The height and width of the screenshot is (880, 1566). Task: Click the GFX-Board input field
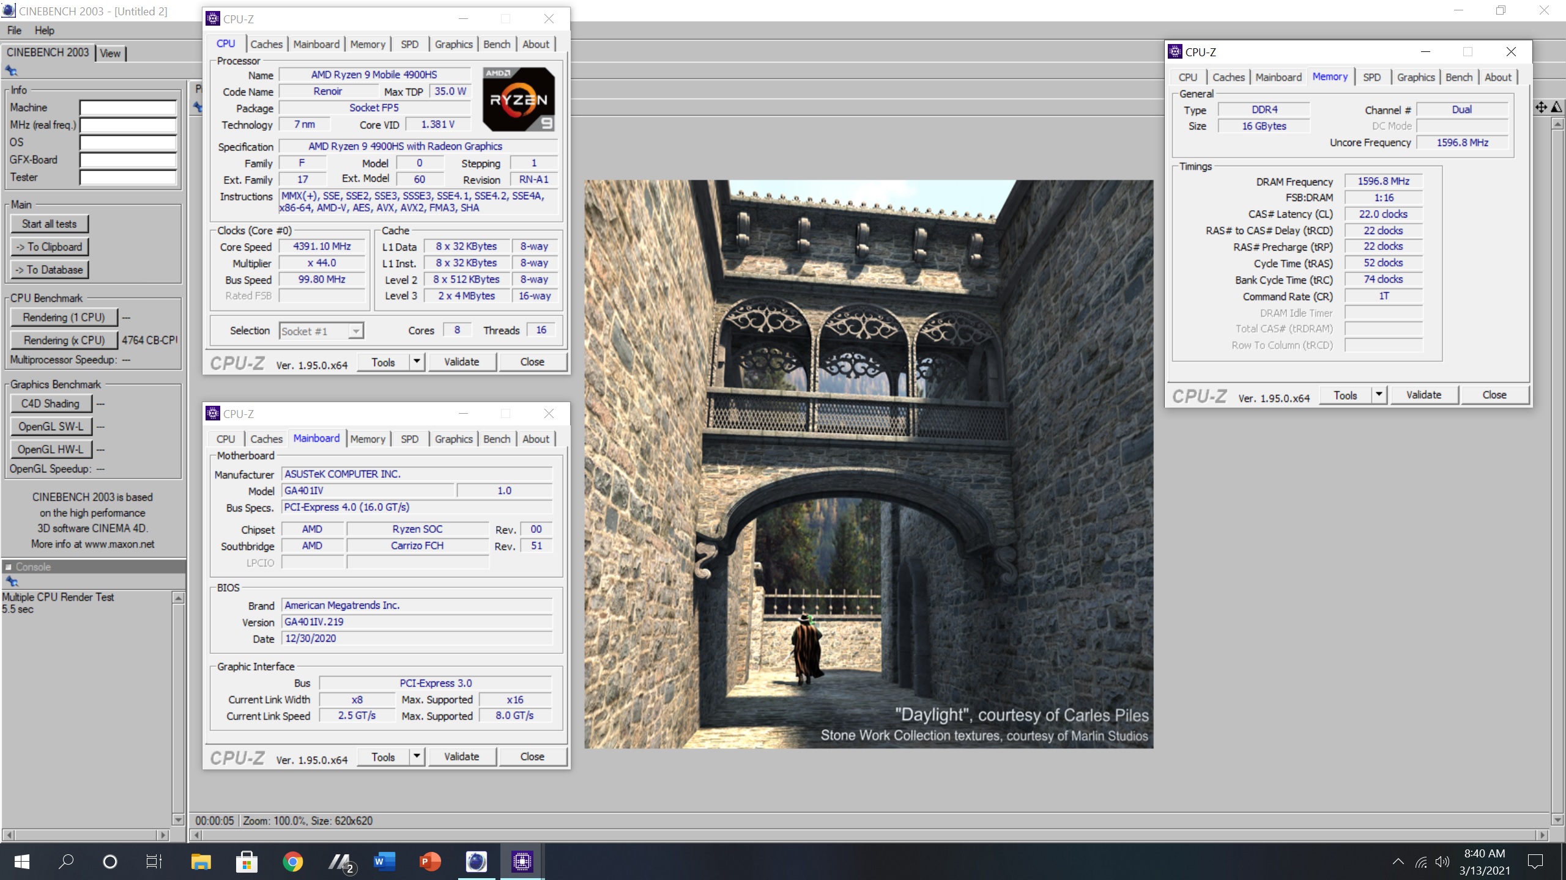tap(128, 160)
